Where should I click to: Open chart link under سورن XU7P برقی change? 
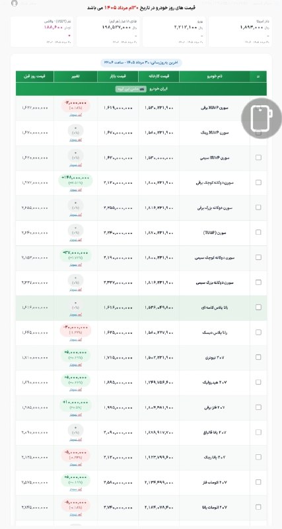[x=76, y=114]
